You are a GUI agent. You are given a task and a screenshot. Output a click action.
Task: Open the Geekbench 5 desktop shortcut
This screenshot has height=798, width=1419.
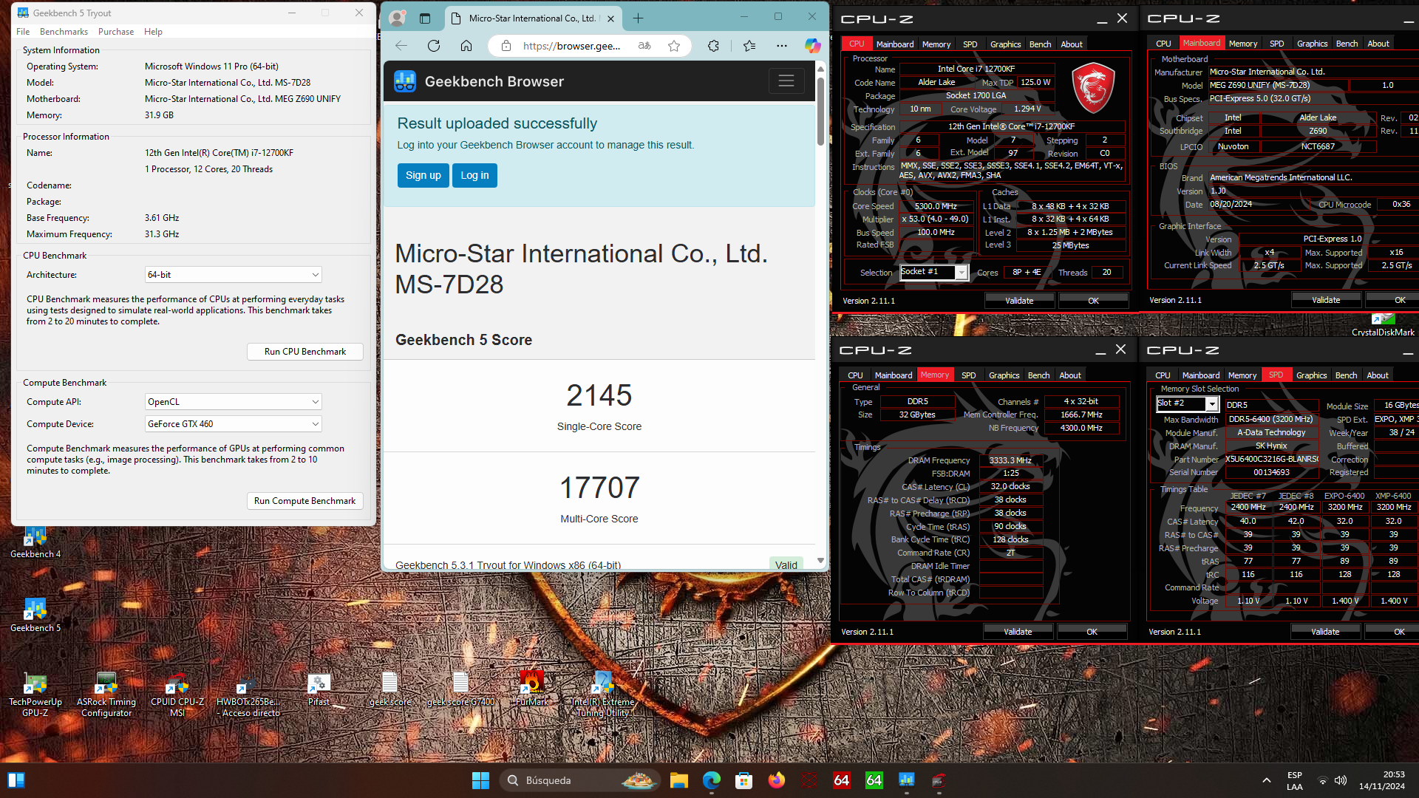[x=35, y=615]
